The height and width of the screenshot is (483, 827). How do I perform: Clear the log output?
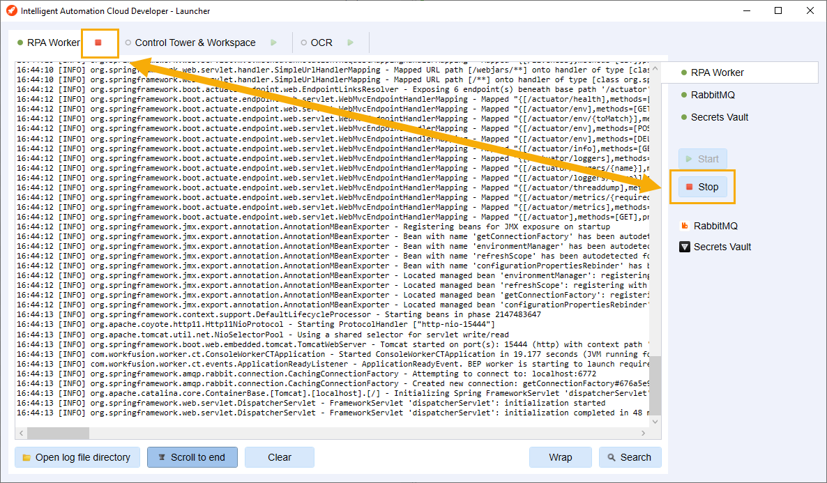[280, 457]
